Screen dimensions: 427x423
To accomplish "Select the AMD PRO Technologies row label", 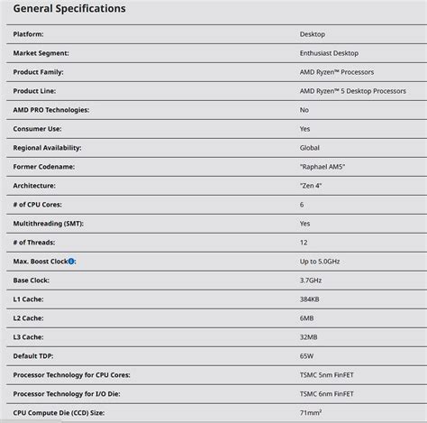I will tap(51, 110).
